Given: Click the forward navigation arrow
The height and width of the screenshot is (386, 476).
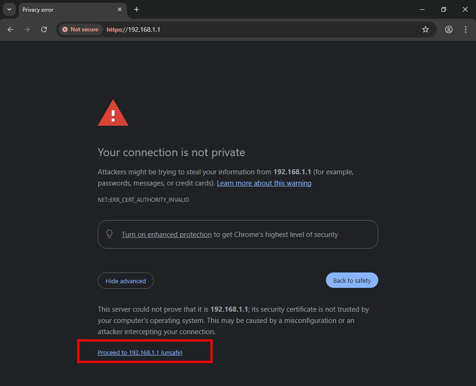Looking at the screenshot, I should [x=27, y=29].
